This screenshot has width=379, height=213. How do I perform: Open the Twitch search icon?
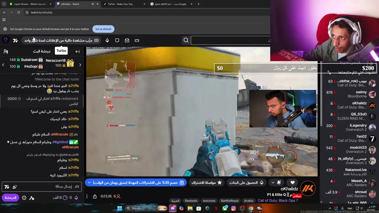pos(186,40)
